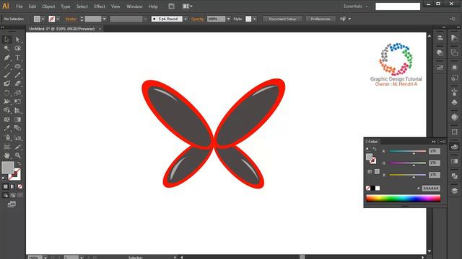Screen dimensions: 462x259
Task: Open the Brushes panel icon in dock
Action: click(454, 92)
